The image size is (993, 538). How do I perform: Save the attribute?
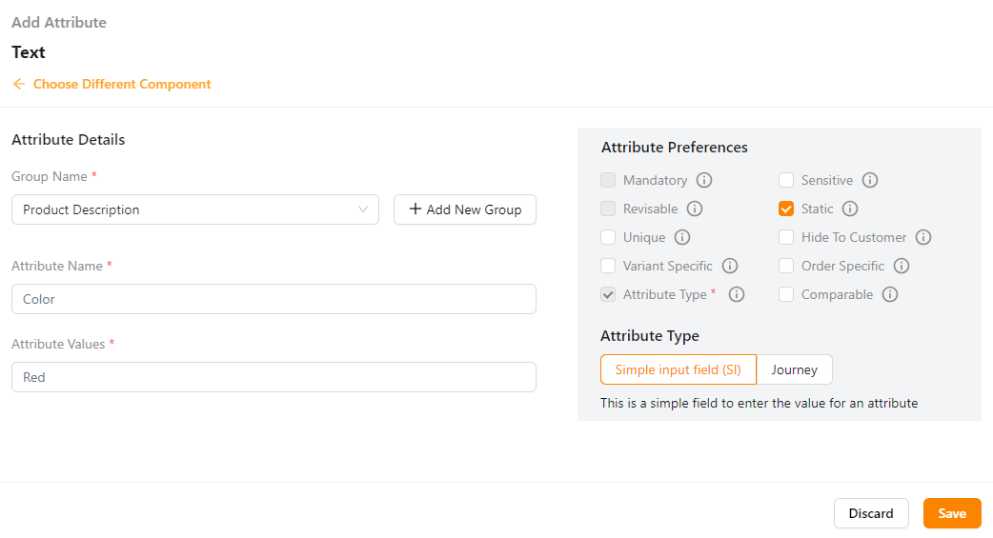(x=952, y=513)
